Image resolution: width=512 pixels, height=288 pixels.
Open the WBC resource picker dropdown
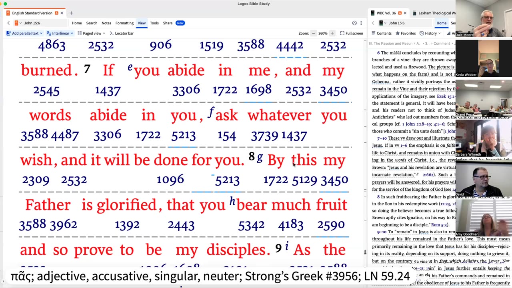[383, 23]
